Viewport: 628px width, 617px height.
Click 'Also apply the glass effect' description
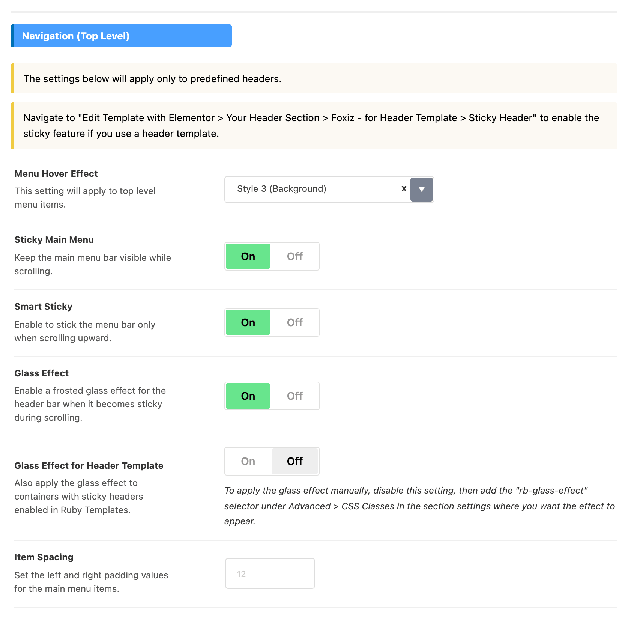point(79,497)
